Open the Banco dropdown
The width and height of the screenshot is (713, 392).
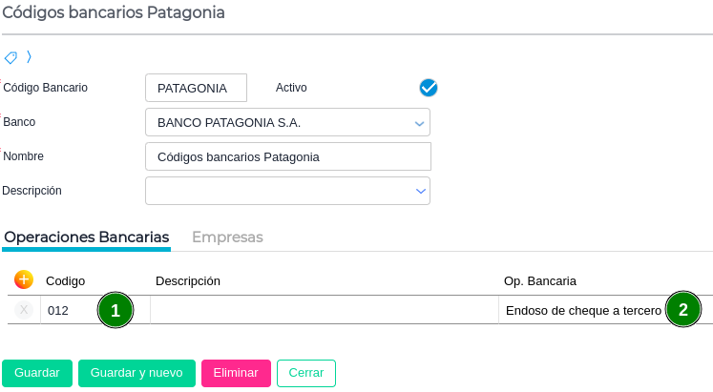[419, 123]
